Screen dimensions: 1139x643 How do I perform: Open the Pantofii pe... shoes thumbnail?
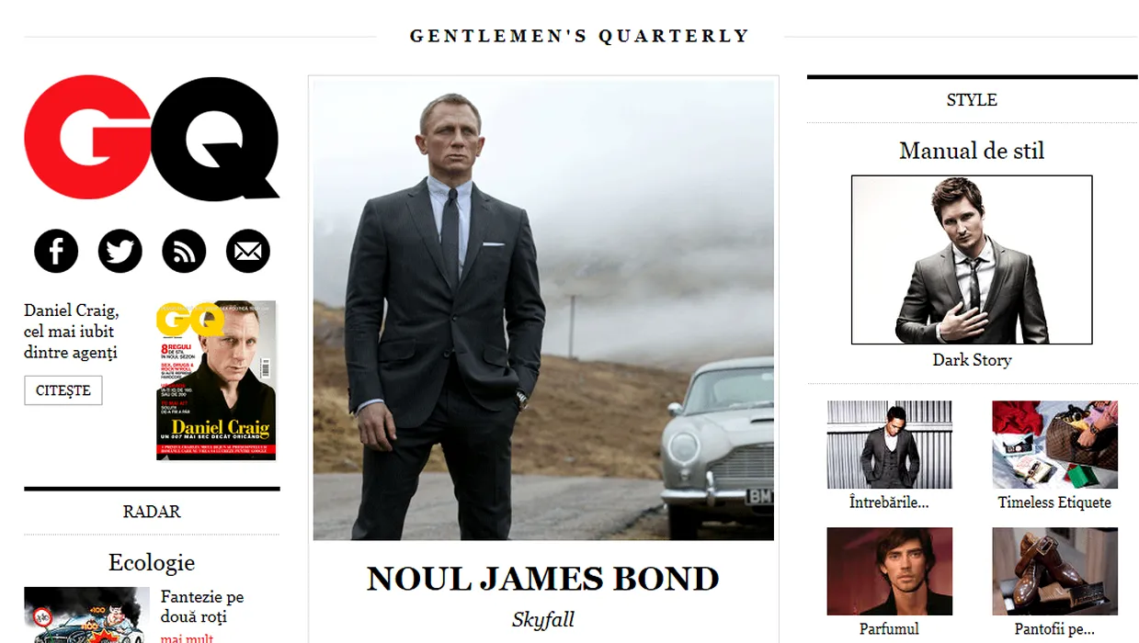1054,571
